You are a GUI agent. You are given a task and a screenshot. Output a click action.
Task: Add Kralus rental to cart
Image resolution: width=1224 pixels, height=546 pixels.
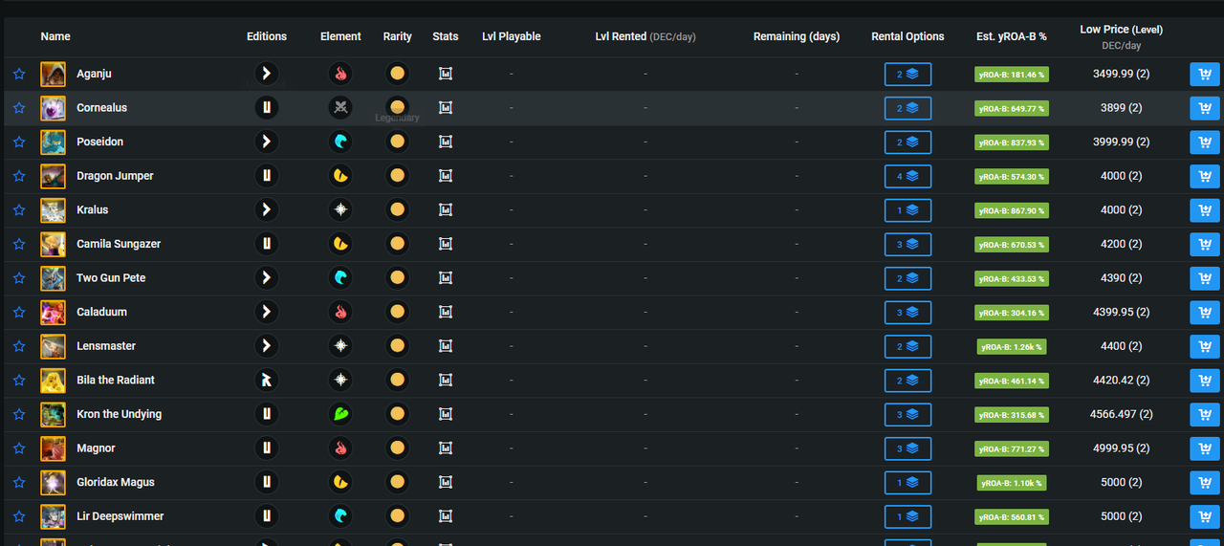click(x=1205, y=210)
